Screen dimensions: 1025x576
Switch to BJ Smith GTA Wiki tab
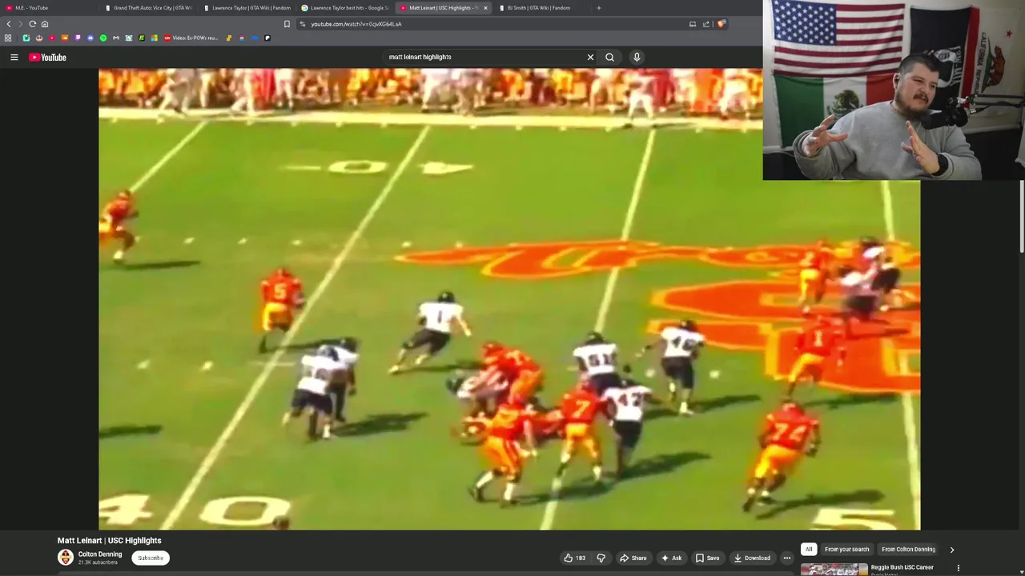pyautogui.click(x=543, y=8)
